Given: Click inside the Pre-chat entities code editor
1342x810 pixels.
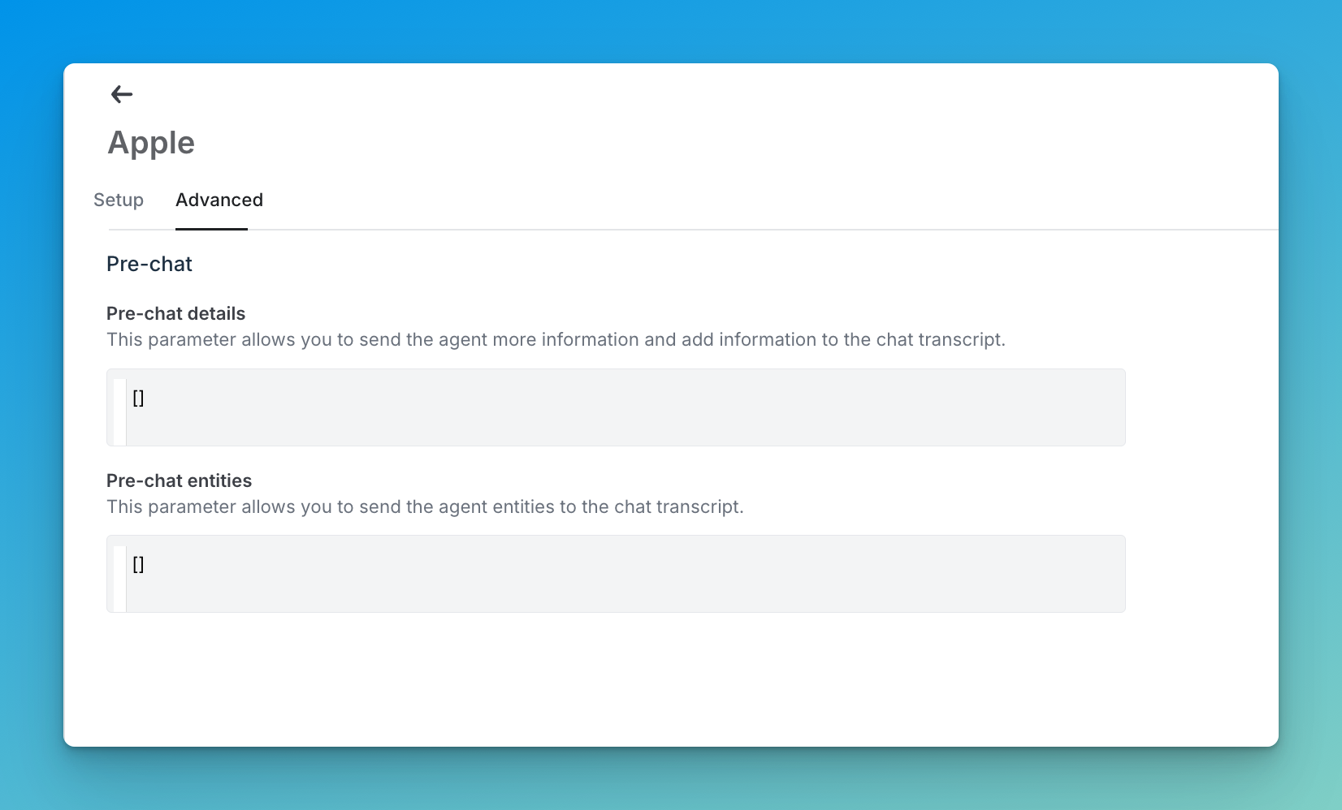Looking at the screenshot, I should pyautogui.click(x=616, y=574).
